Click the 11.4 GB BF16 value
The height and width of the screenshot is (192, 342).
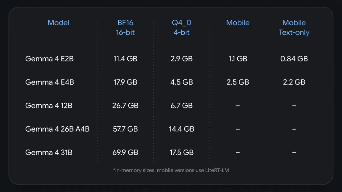click(126, 59)
